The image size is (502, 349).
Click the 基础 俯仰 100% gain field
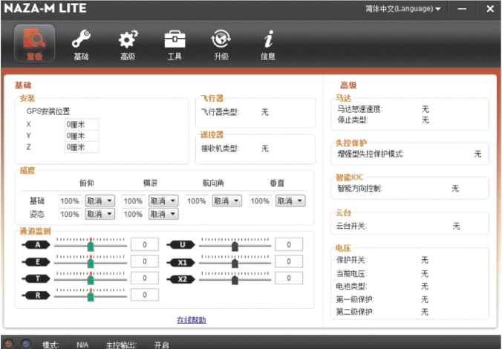click(70, 200)
